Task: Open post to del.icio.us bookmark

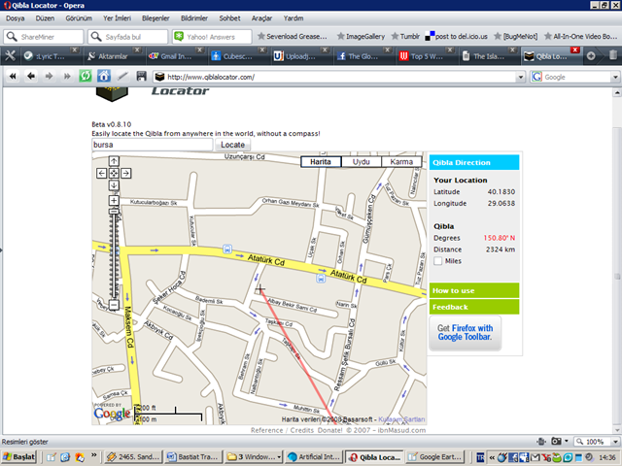Action: (x=456, y=37)
